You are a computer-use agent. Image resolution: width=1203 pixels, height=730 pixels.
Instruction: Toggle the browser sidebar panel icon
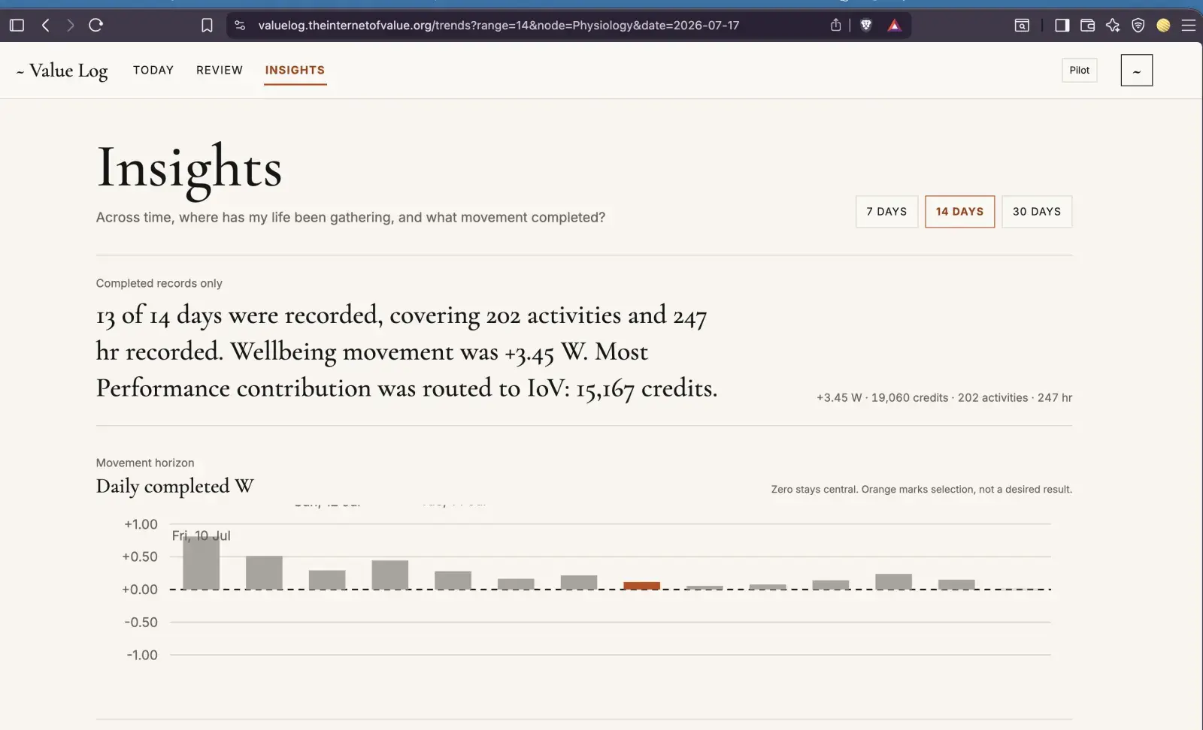tap(17, 26)
